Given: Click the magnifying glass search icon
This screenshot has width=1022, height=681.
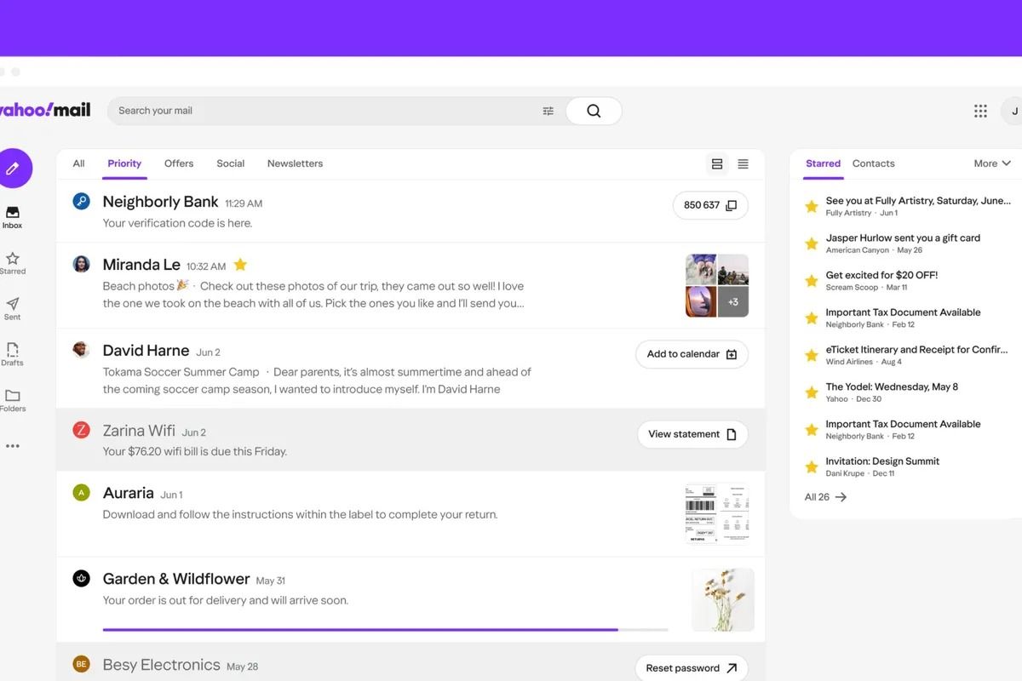Looking at the screenshot, I should (592, 111).
